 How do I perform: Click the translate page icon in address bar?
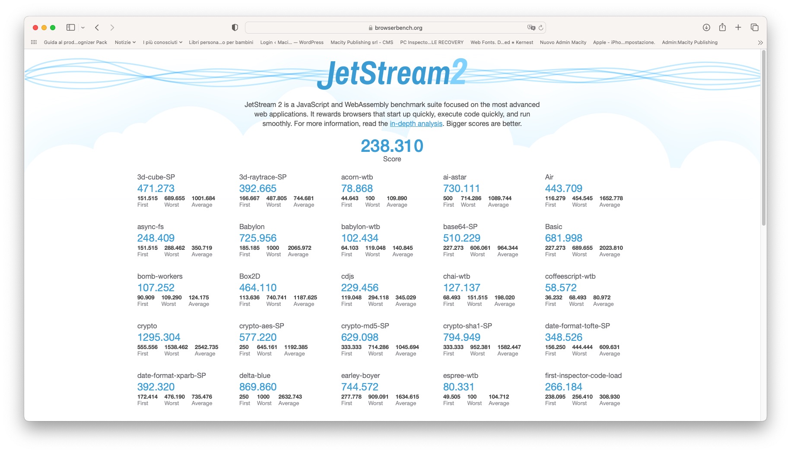pos(531,28)
